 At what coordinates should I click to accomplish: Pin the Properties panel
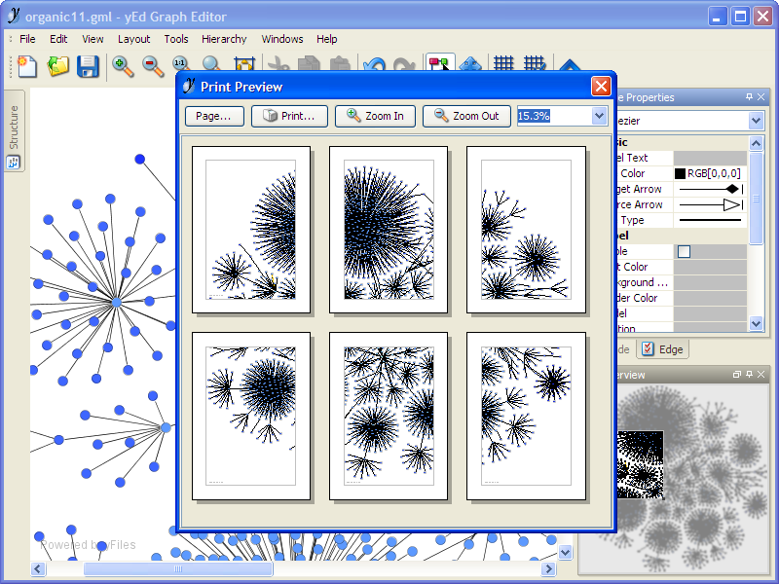749,97
